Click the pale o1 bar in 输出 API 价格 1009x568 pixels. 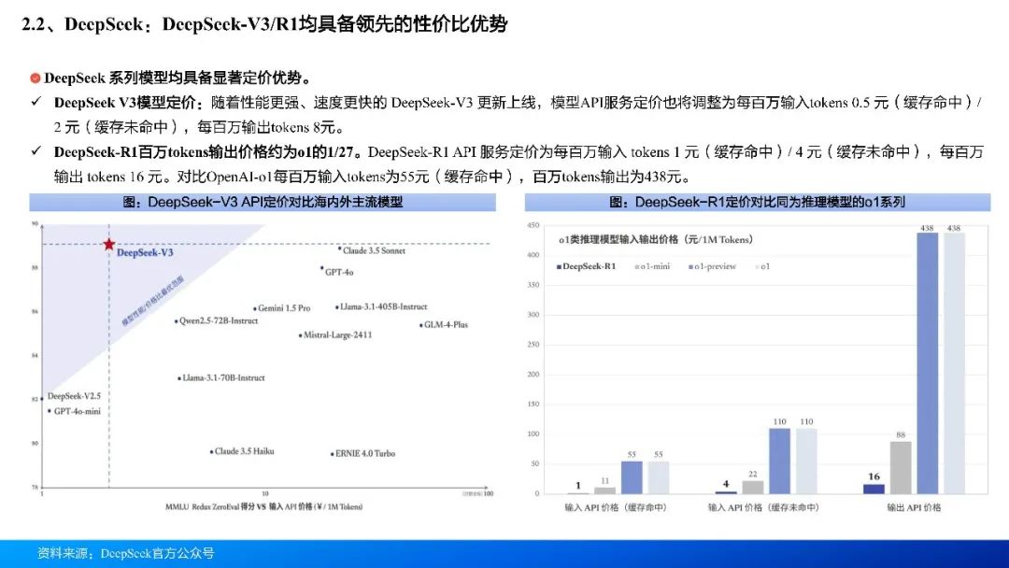pyautogui.click(x=954, y=363)
